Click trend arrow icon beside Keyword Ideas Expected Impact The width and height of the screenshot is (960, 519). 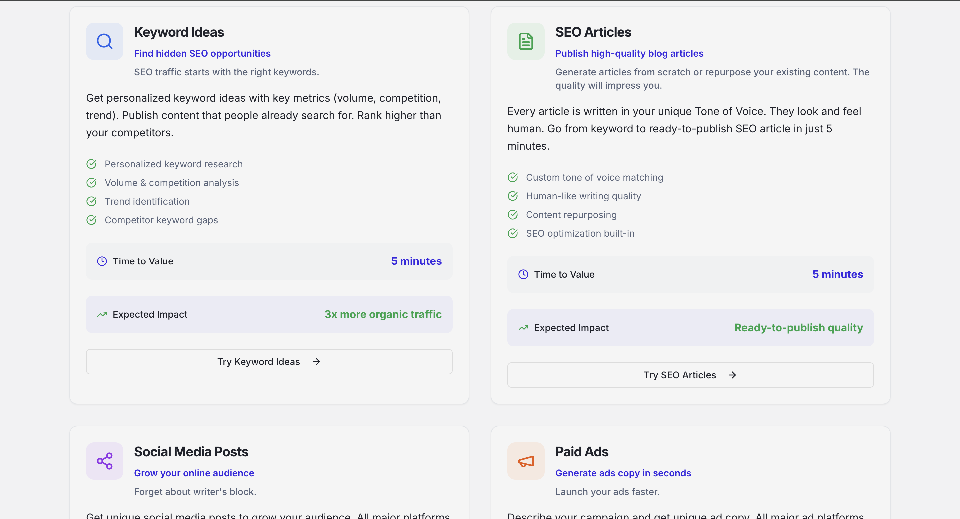click(102, 315)
